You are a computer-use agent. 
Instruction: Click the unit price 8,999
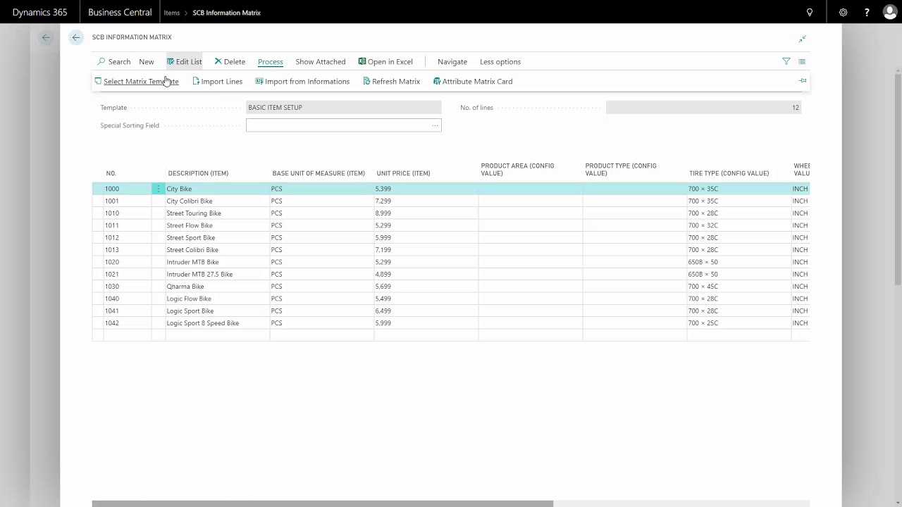coord(383,213)
